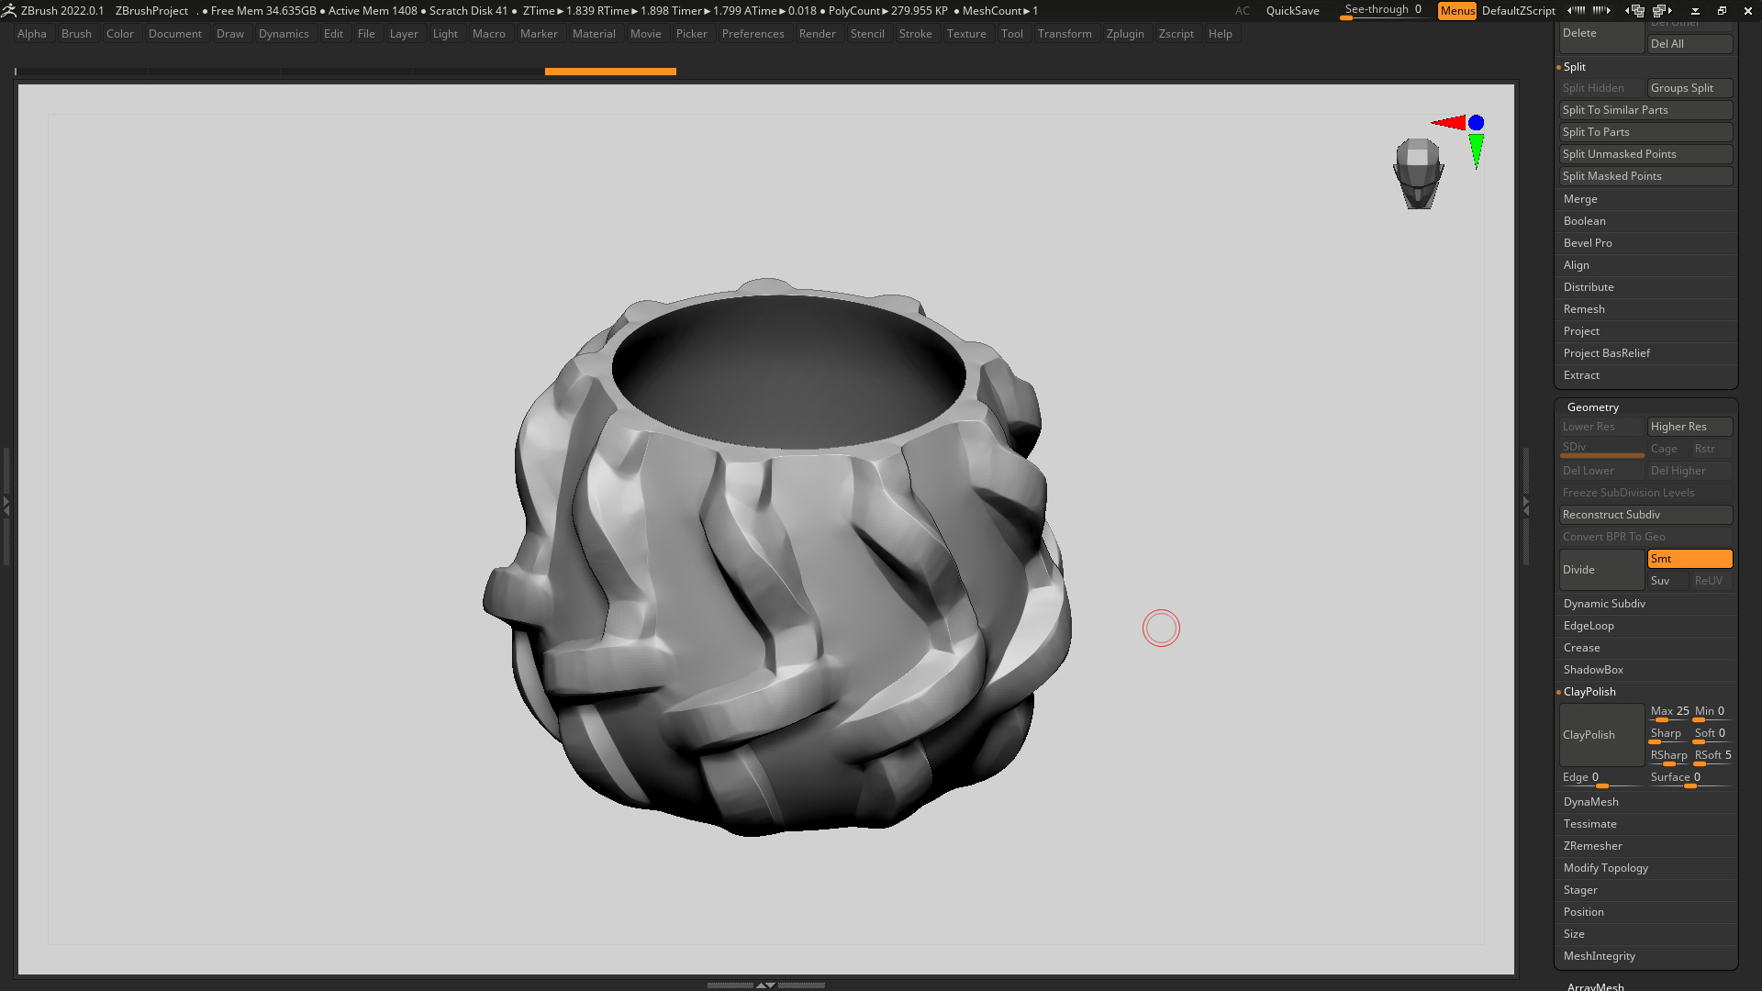Toggle the Smt smoothing option
1762x991 pixels.
(x=1690, y=559)
